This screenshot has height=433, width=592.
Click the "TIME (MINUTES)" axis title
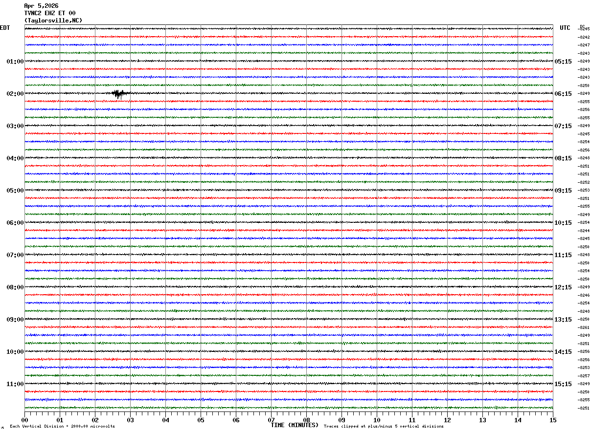[x=295, y=425]
